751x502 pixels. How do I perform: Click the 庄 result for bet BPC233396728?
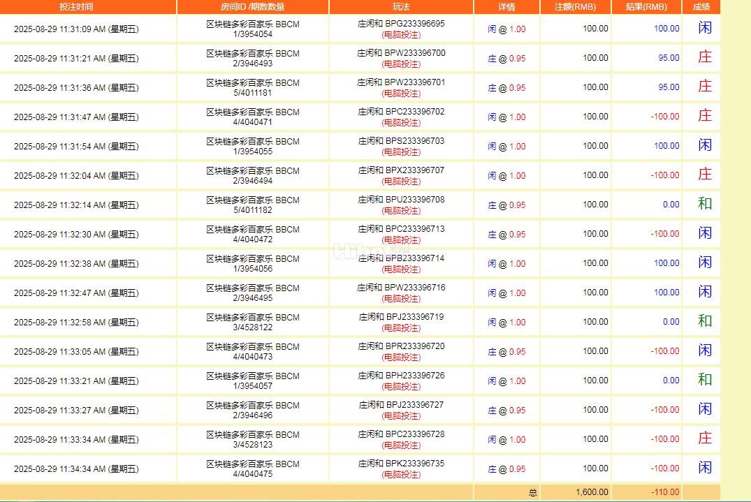(x=704, y=438)
